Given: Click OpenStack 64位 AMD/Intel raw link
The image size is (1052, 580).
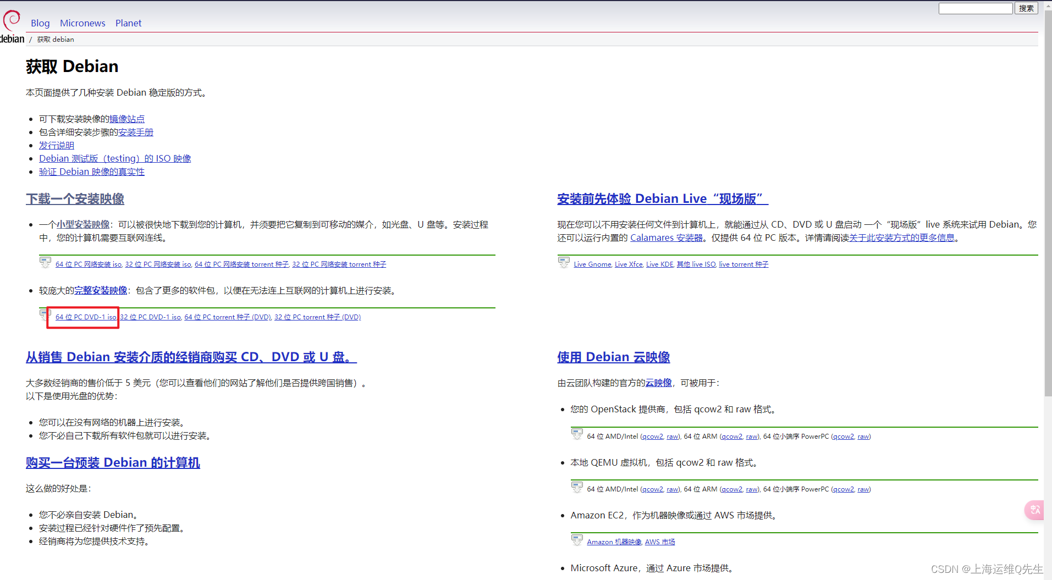Looking at the screenshot, I should point(673,437).
